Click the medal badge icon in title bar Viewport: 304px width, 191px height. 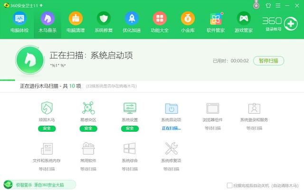256,5
